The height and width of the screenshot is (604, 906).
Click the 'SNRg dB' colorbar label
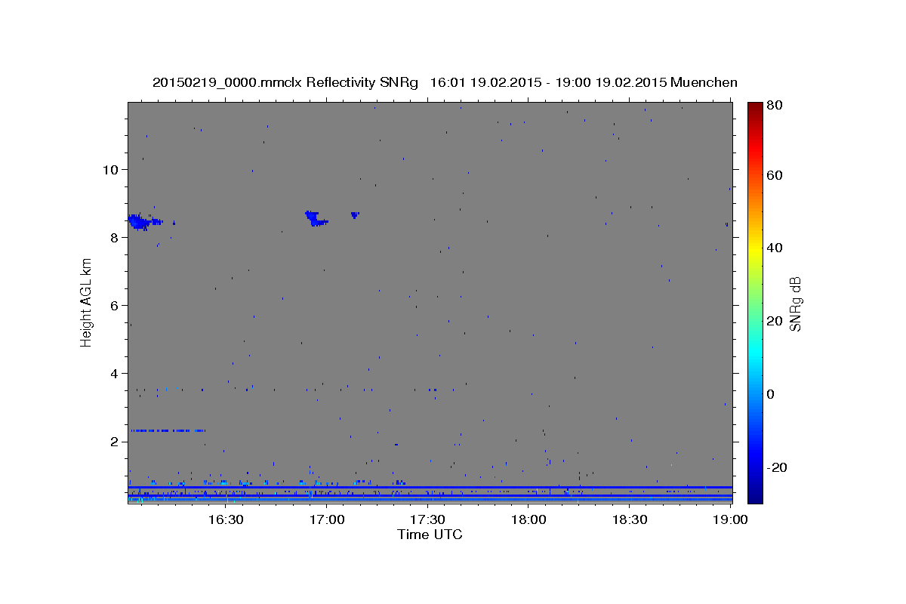pos(795,303)
